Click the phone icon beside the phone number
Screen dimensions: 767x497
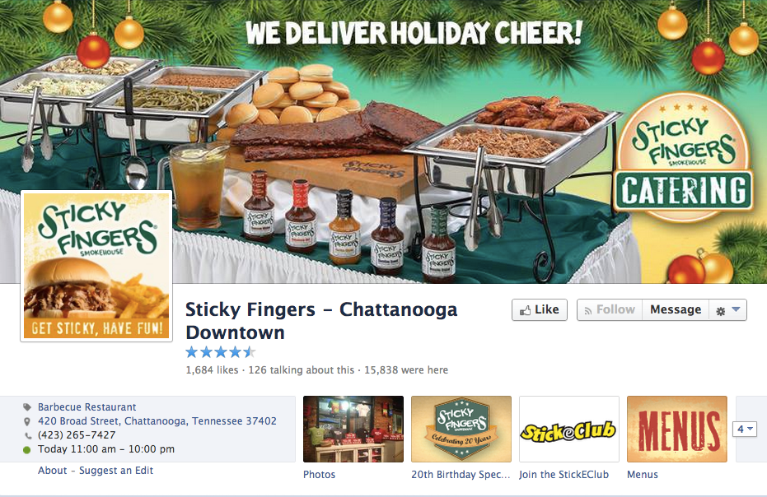(x=27, y=435)
